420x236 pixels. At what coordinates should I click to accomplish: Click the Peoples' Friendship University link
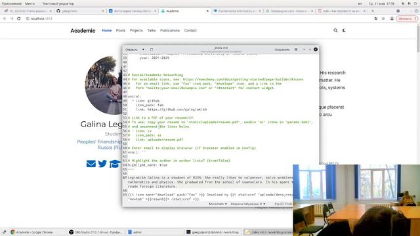tap(99, 144)
